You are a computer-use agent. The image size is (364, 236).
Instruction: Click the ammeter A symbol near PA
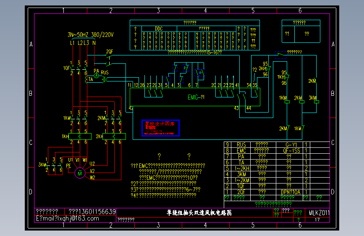96,76
